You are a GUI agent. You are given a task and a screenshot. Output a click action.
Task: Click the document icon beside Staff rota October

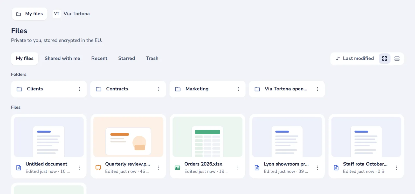[336, 168]
